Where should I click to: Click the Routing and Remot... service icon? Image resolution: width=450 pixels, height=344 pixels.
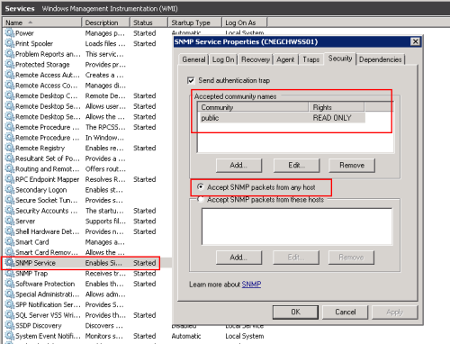click(10, 168)
